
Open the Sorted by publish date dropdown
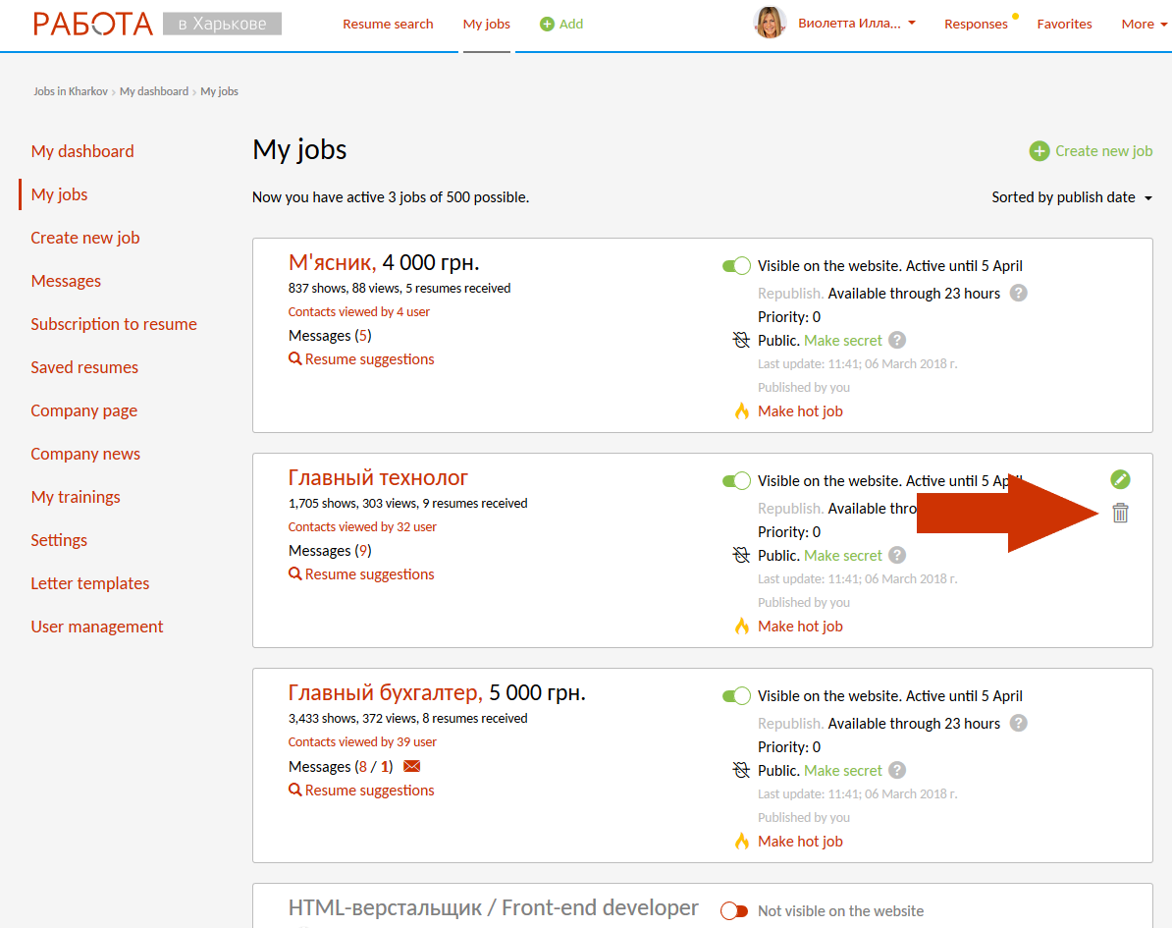pyautogui.click(x=1071, y=197)
